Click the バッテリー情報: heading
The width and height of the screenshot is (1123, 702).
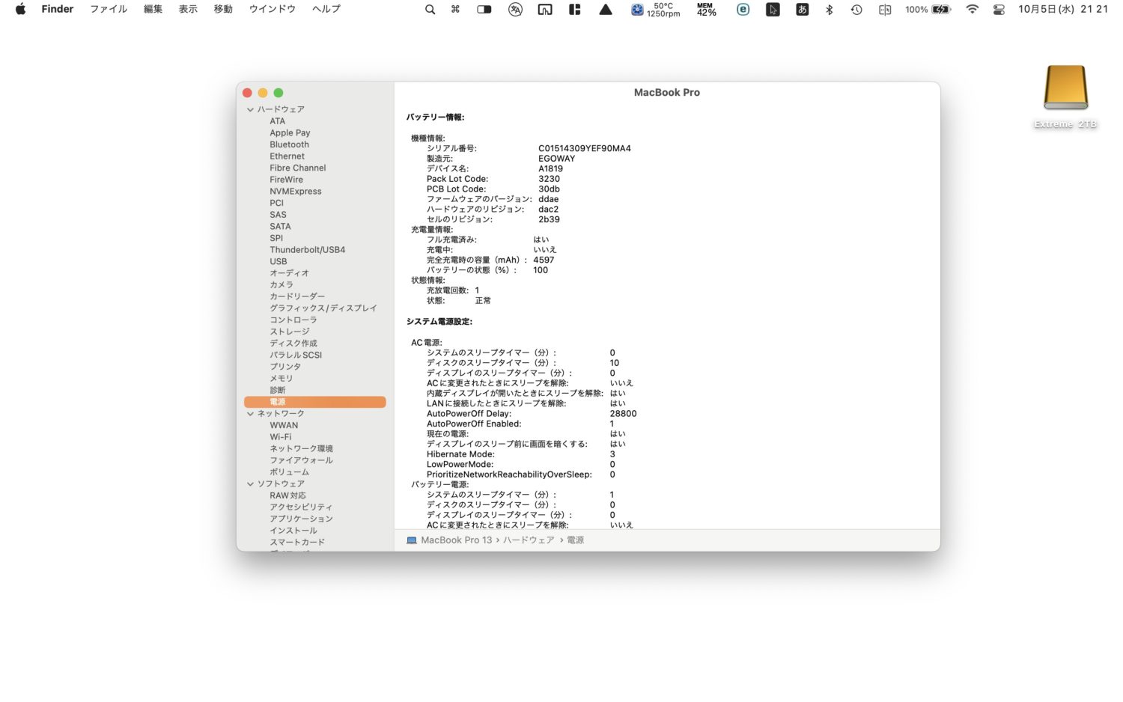click(435, 117)
